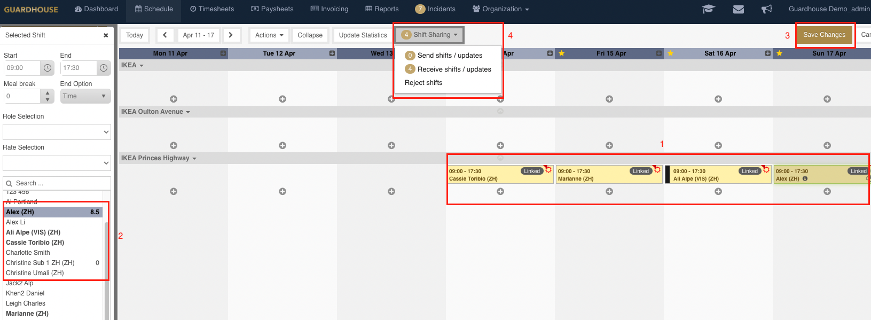Click the star beside Sat 16 Apr
This screenshot has height=320, width=871.
coord(670,53)
